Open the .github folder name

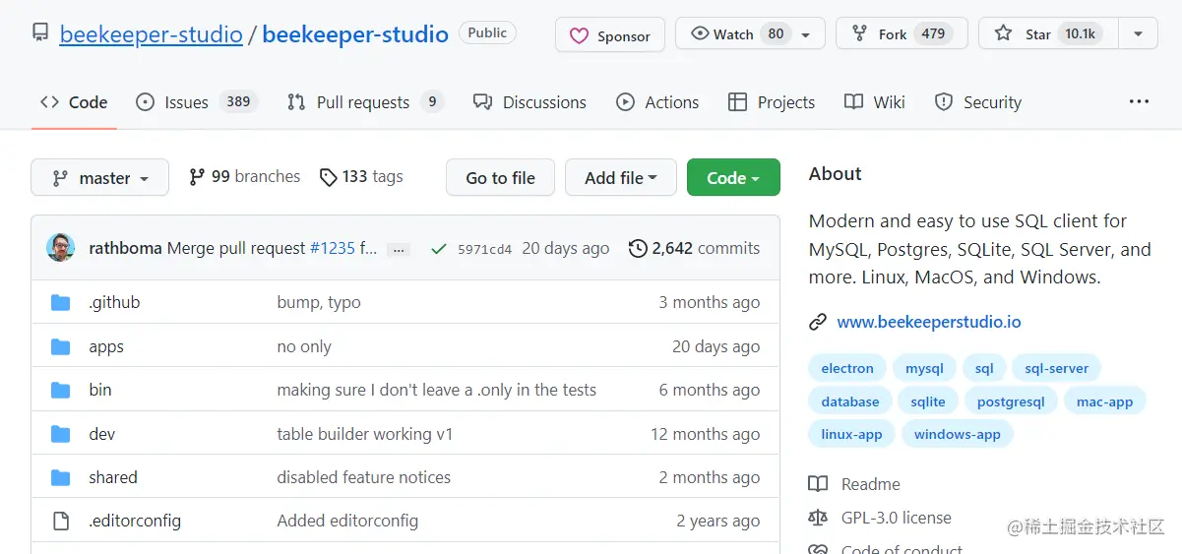(x=114, y=302)
